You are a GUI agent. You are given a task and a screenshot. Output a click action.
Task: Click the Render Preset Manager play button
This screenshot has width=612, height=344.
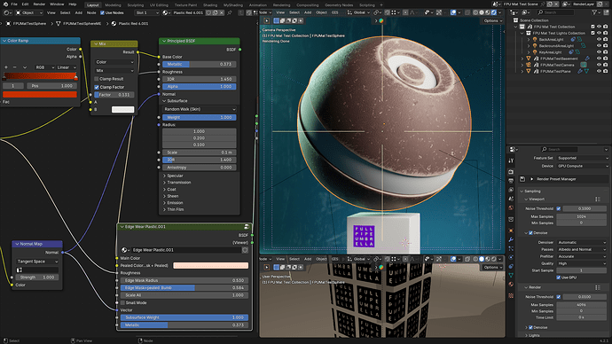(531, 179)
